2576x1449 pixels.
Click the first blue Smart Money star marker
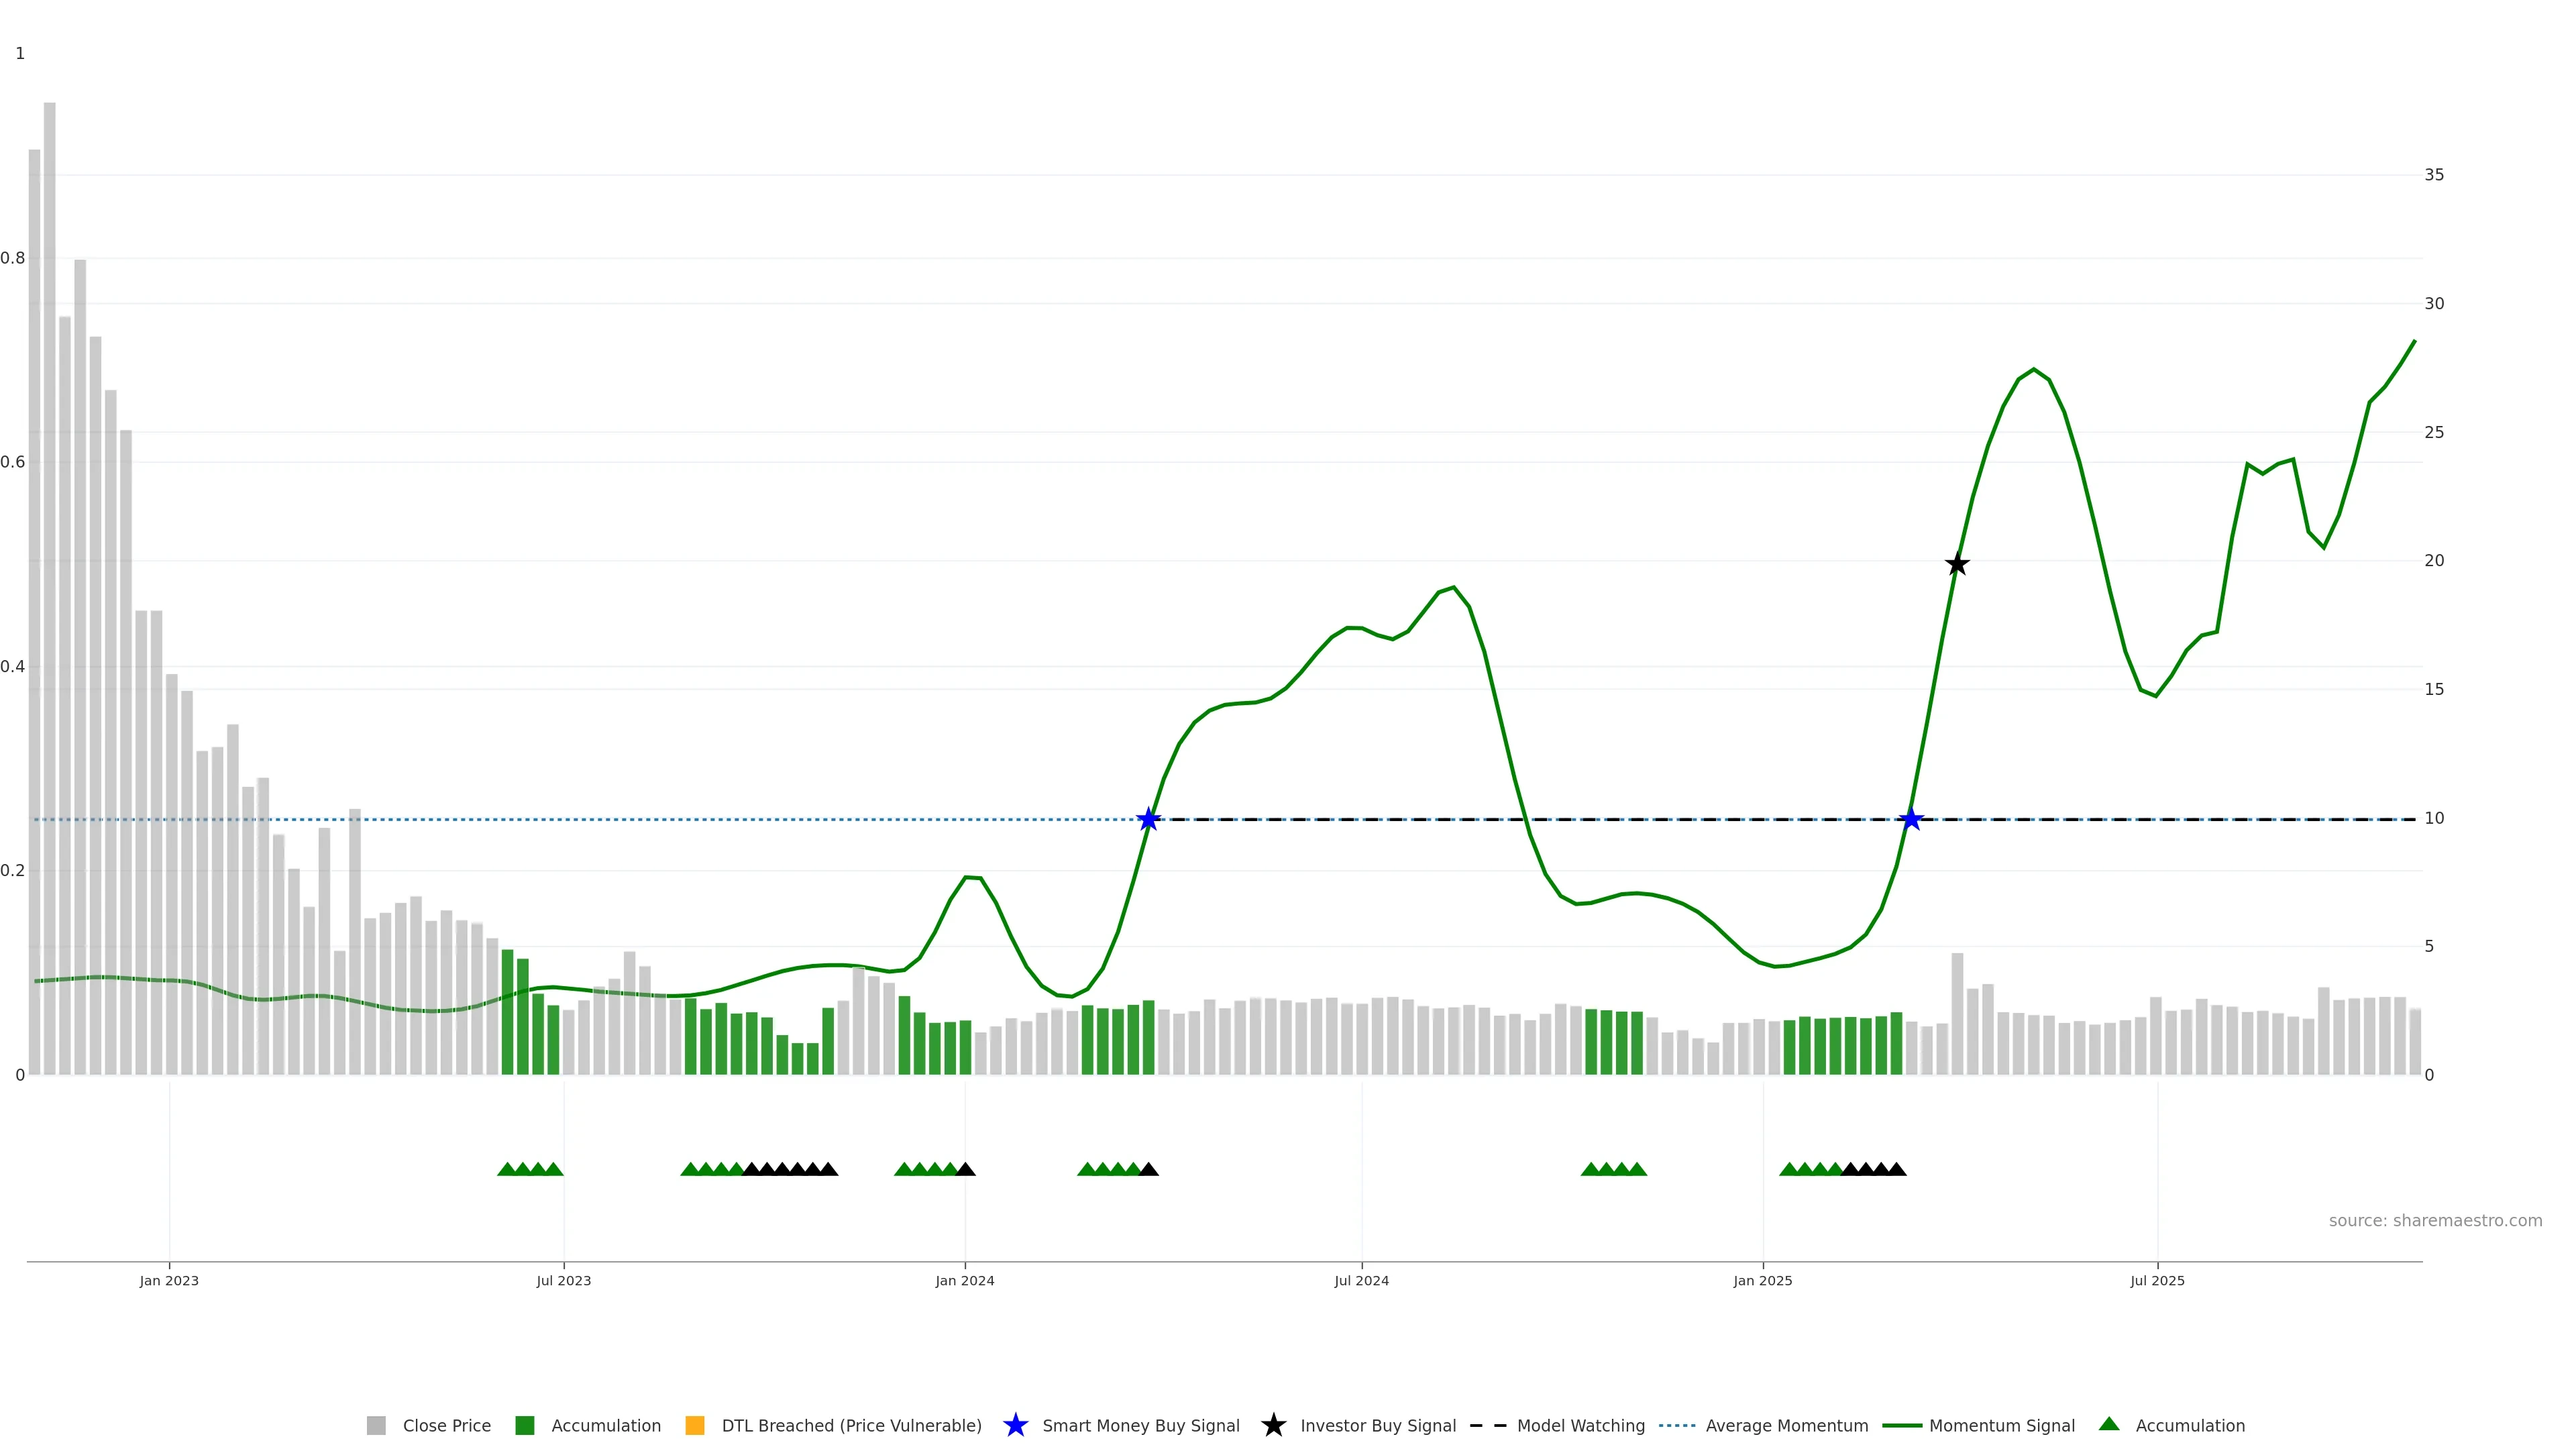pos(1149,819)
